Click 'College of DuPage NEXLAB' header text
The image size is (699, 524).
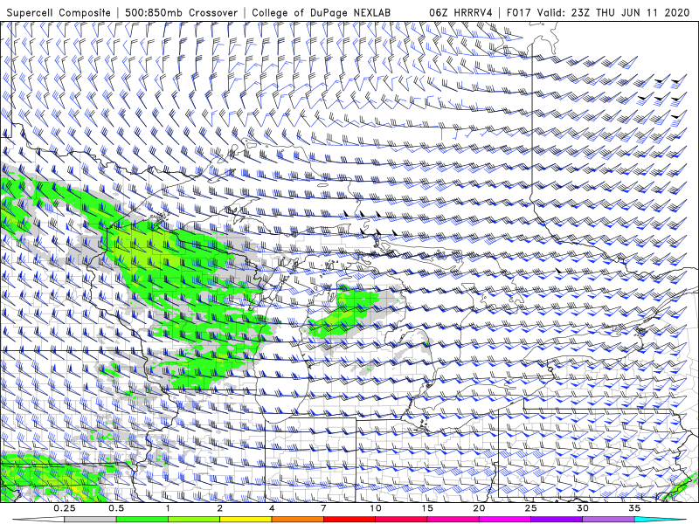click(322, 12)
